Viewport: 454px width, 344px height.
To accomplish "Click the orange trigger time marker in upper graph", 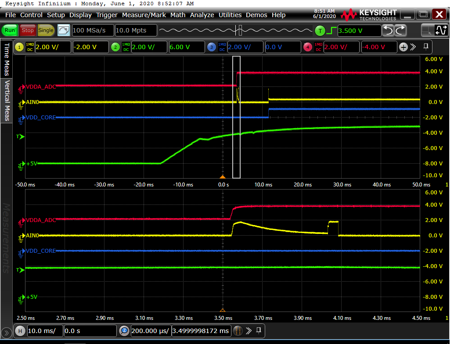I will point(222,177).
